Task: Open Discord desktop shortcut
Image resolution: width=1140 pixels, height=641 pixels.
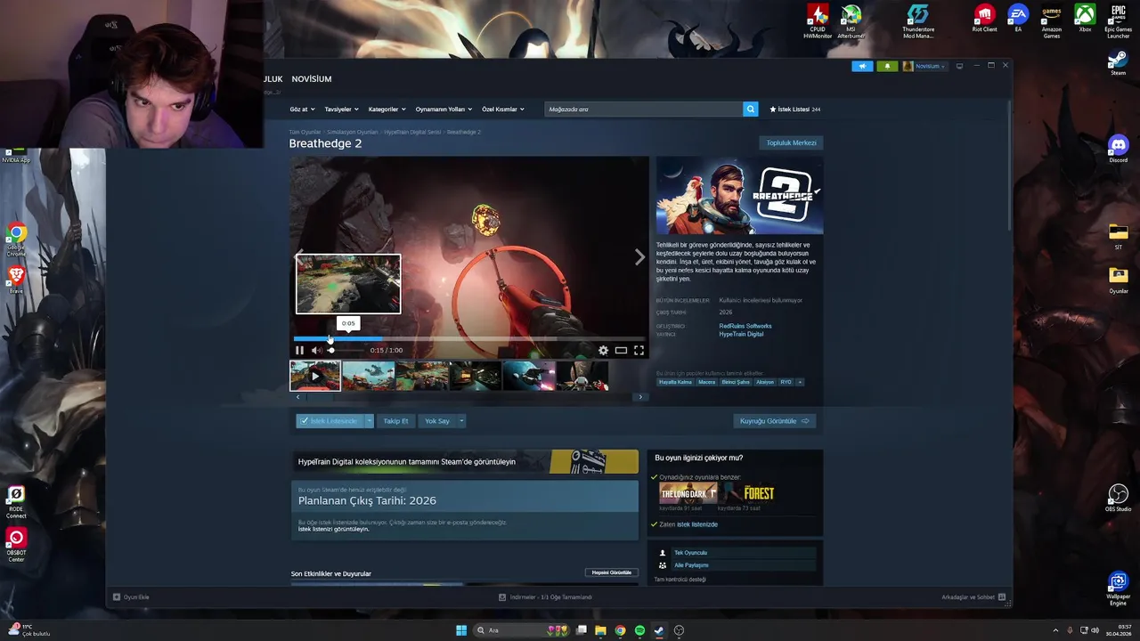Action: 1119,149
